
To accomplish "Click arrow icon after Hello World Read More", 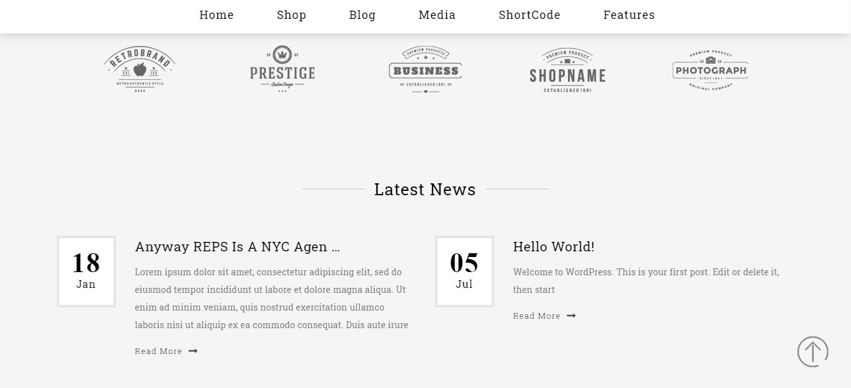I will tap(571, 316).
